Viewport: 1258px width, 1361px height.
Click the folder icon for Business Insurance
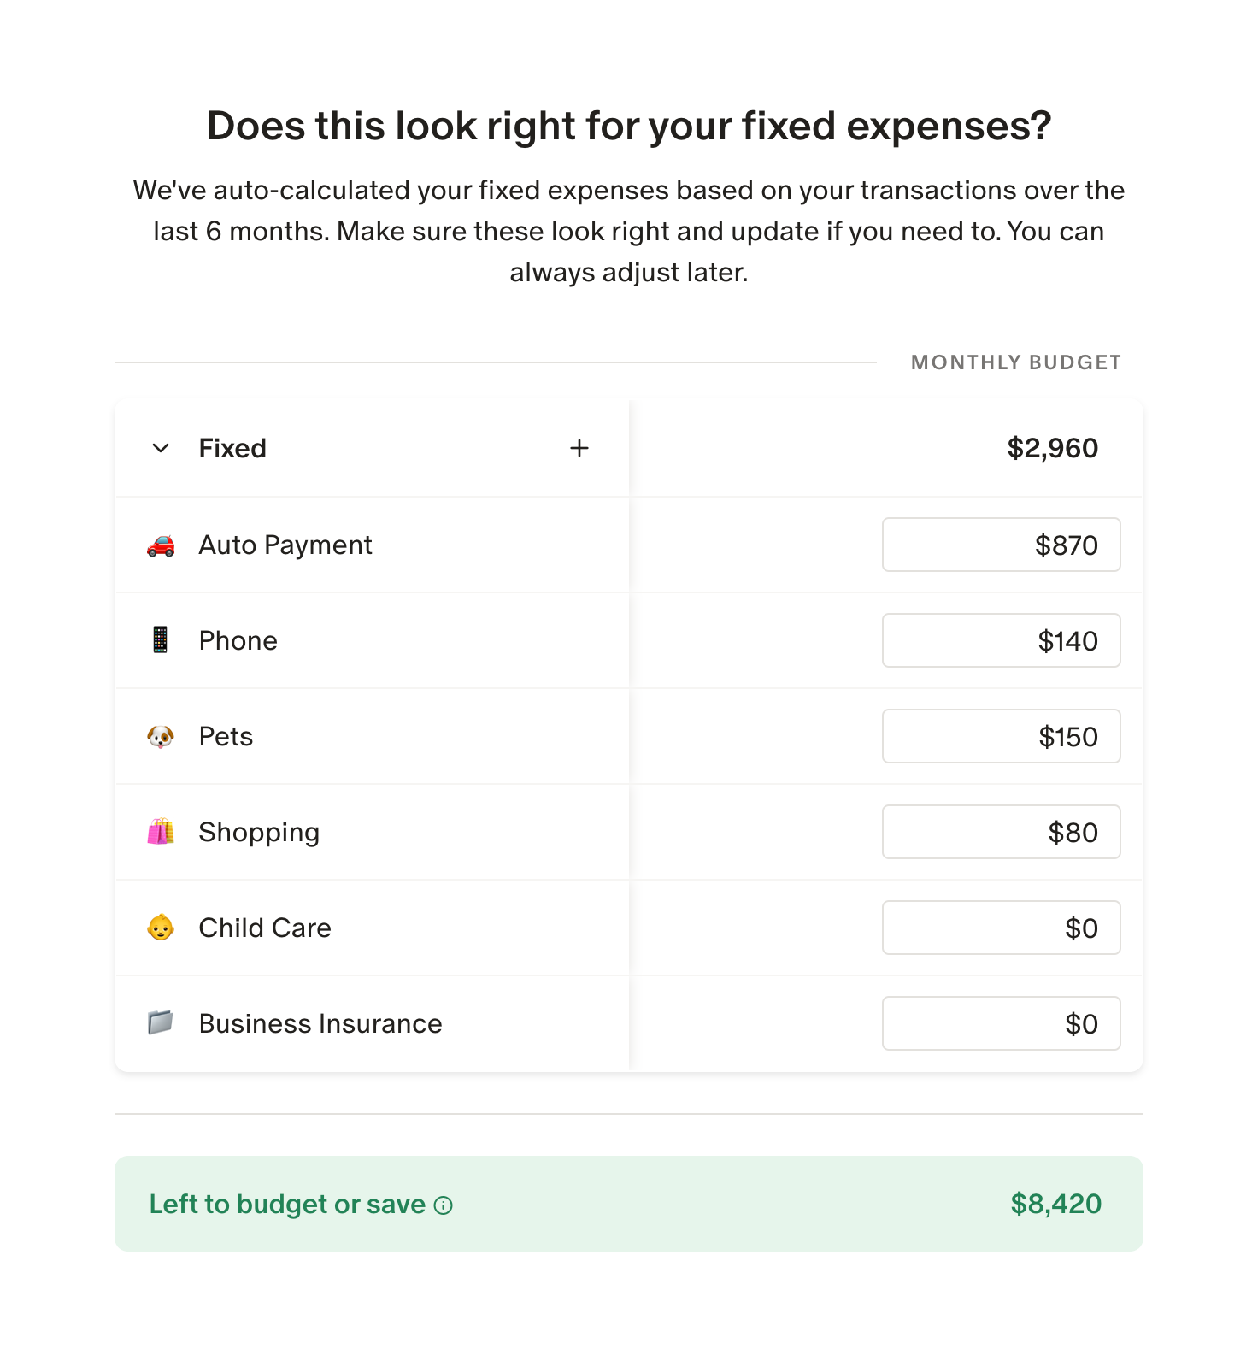[x=161, y=1022]
